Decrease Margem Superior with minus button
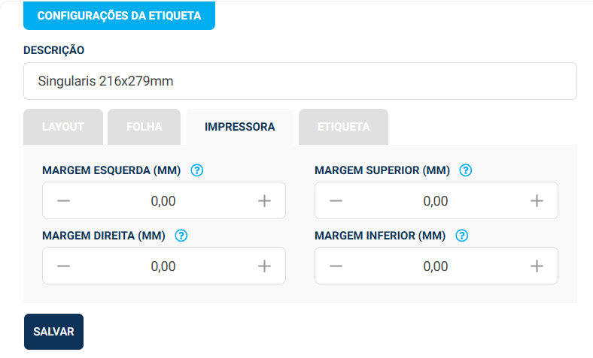The height and width of the screenshot is (358, 593). 336,201
